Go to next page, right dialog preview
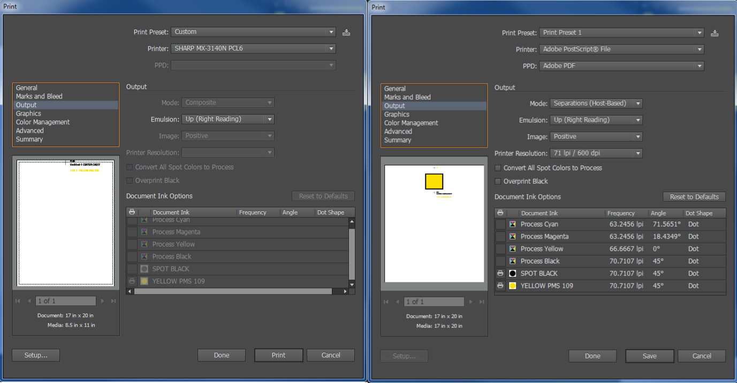Image resolution: width=737 pixels, height=383 pixels. click(x=470, y=302)
